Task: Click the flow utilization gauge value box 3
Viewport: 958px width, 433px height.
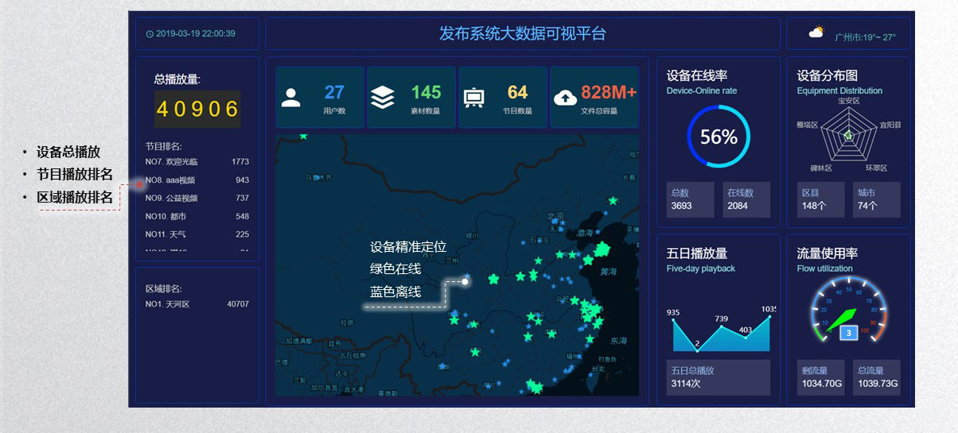Action: pyautogui.click(x=849, y=333)
